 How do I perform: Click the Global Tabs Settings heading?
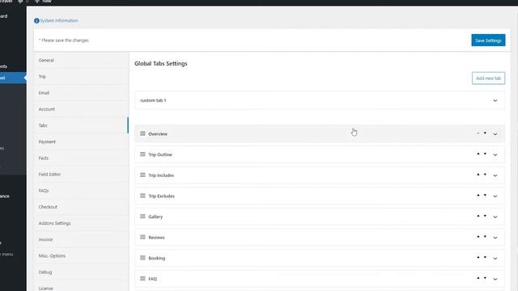pyautogui.click(x=160, y=63)
